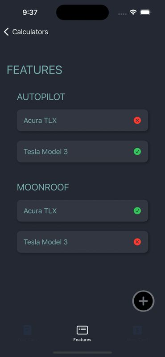Image resolution: width=165 pixels, height=357 pixels.
Task: Click the FEATURES page title
Action: click(x=34, y=70)
